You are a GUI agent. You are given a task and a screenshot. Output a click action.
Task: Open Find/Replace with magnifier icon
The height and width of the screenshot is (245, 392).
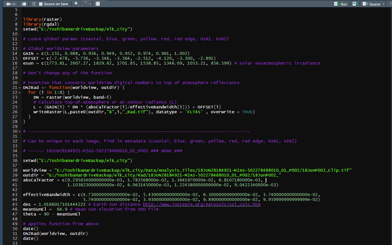(76, 4)
